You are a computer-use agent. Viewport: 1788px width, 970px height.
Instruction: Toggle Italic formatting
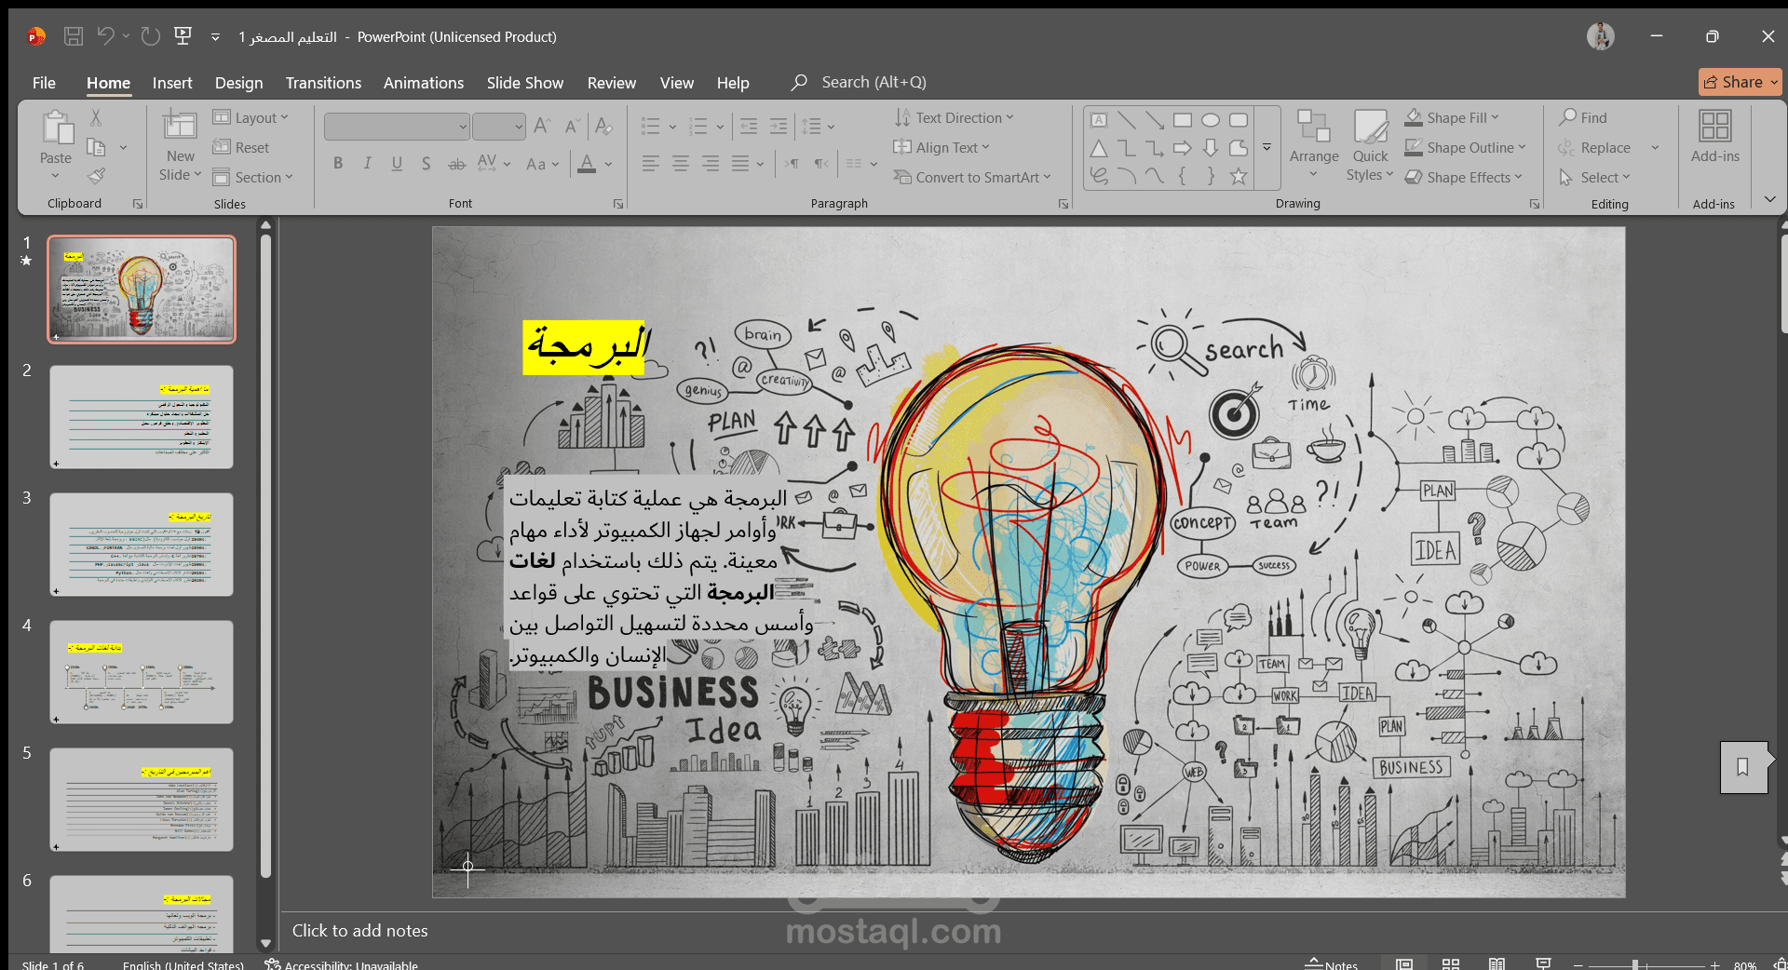click(x=368, y=164)
